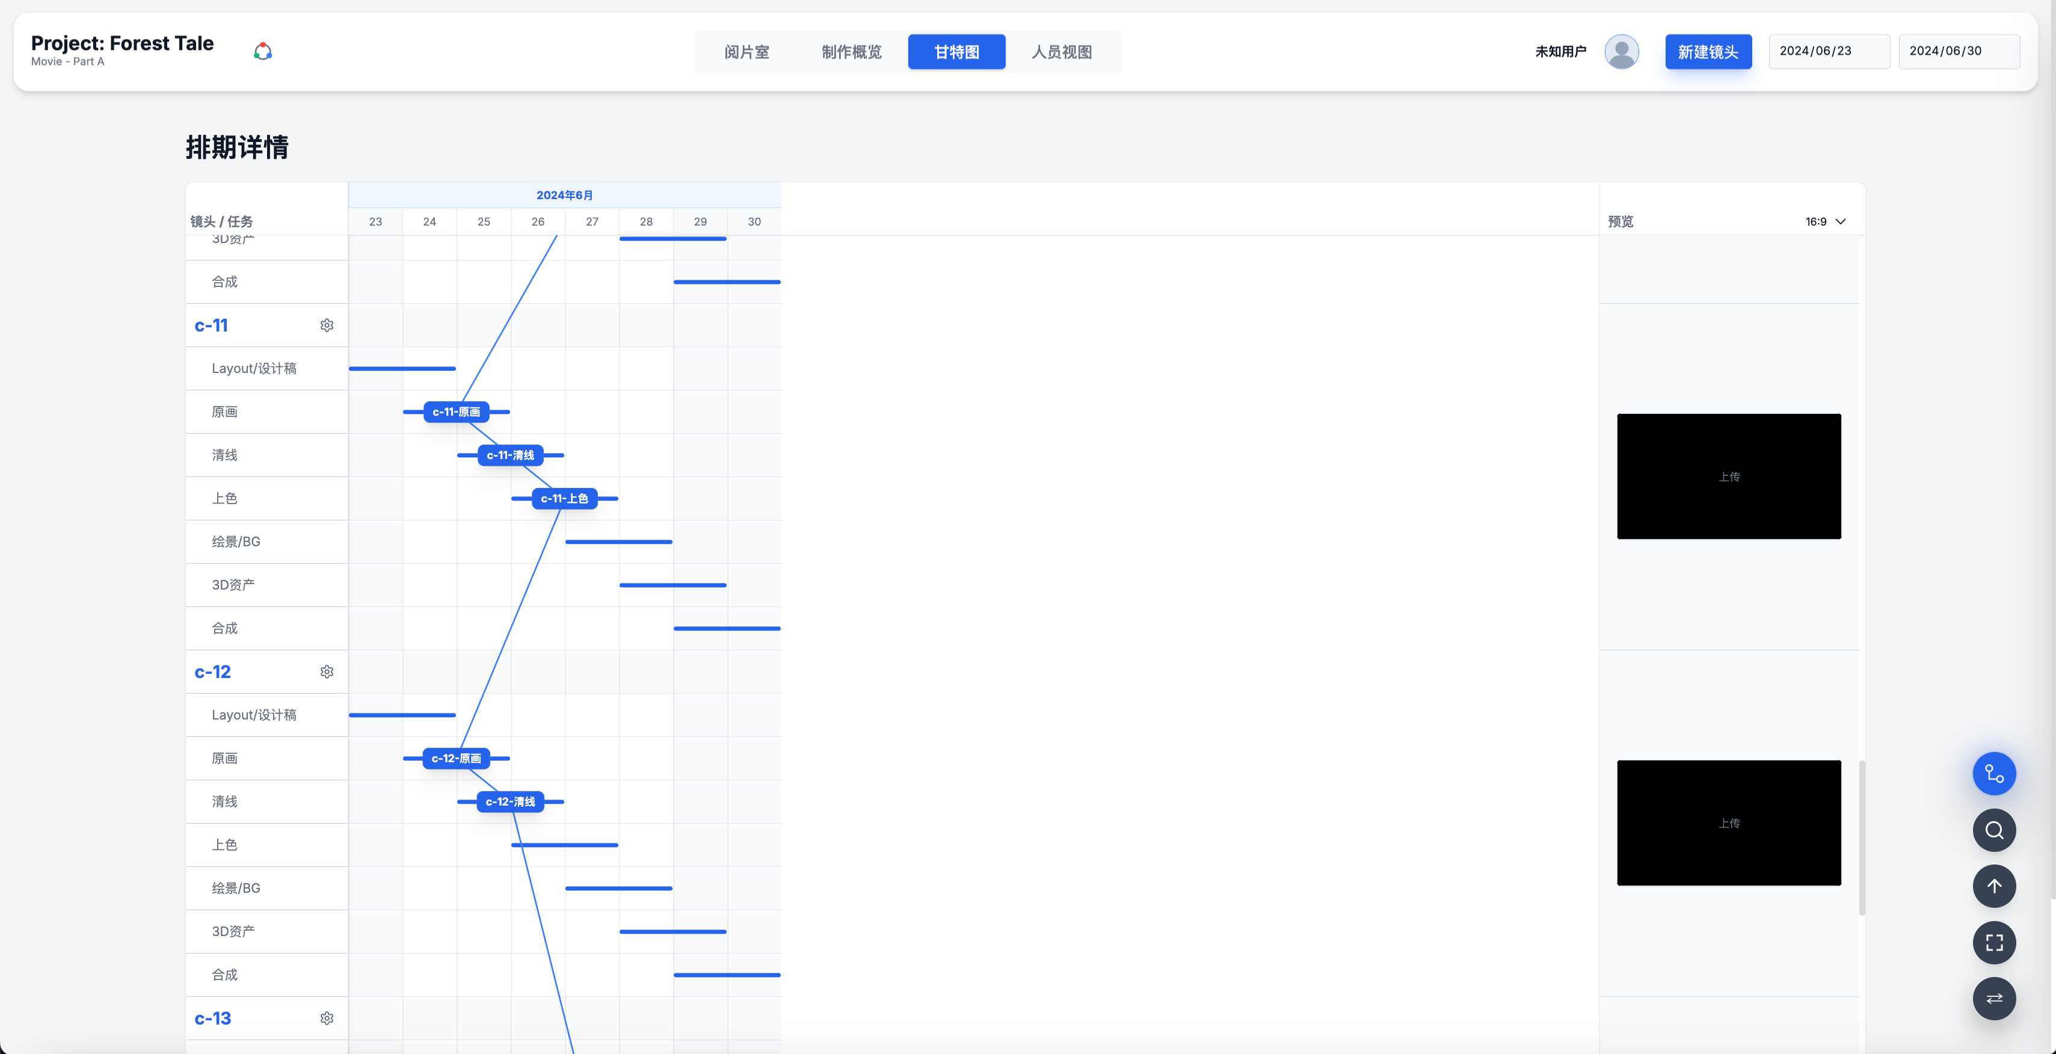This screenshot has height=1054, width=2056.
Task: Open the search floating button
Action: tap(1994, 830)
